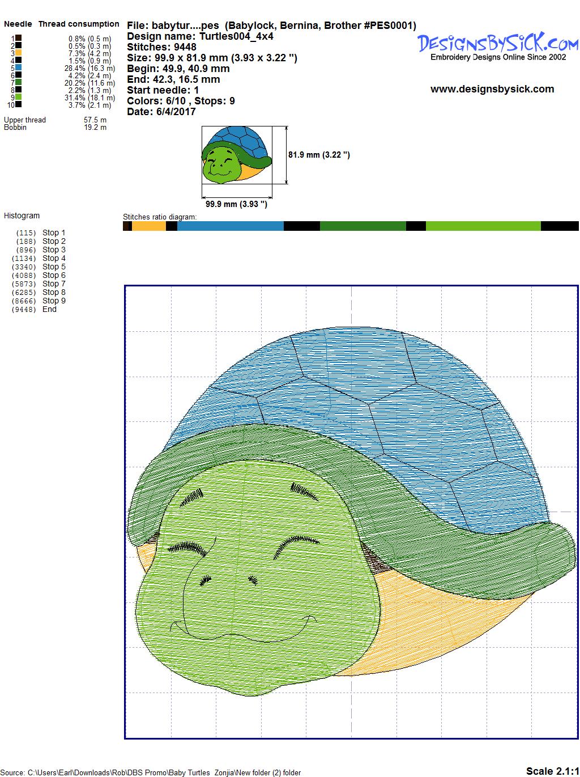Image resolution: width=580 pixels, height=777 pixels.
Task: Select the needle 9 light green swatch
Action: [x=19, y=97]
